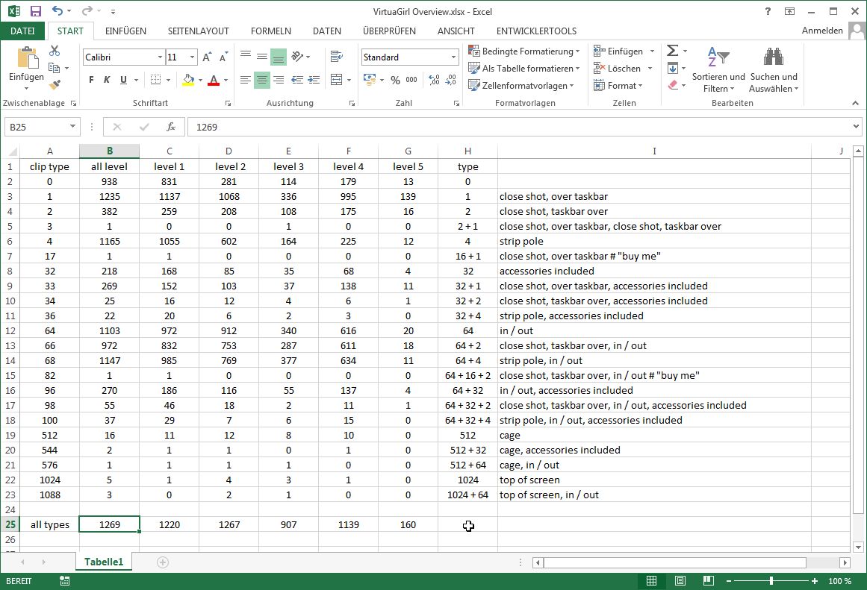The width and height of the screenshot is (867, 590).
Task: Decrease the cell indent
Action: pos(297,80)
